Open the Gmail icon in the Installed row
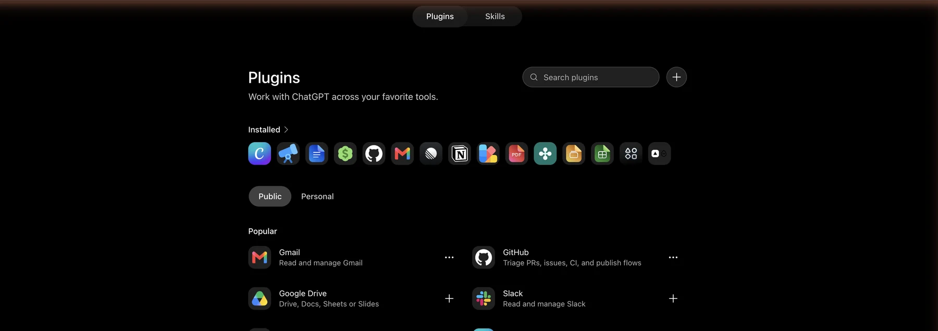 402,154
